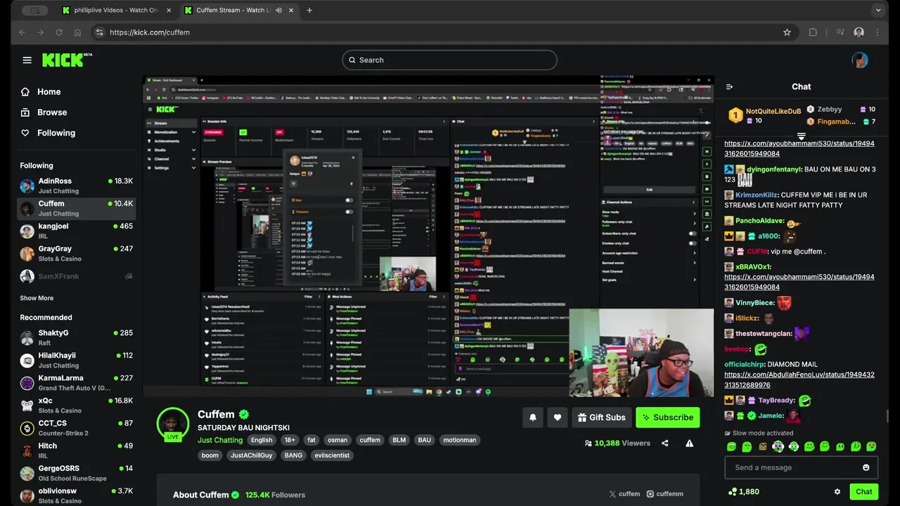Open xBRAVOx1's x.com link in chat
Screen dimensions: 900x506
click(x=799, y=282)
